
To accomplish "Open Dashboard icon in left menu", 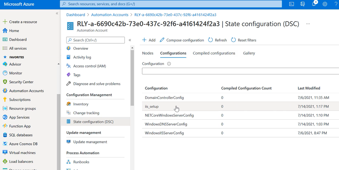I will pyautogui.click(x=5, y=40).
